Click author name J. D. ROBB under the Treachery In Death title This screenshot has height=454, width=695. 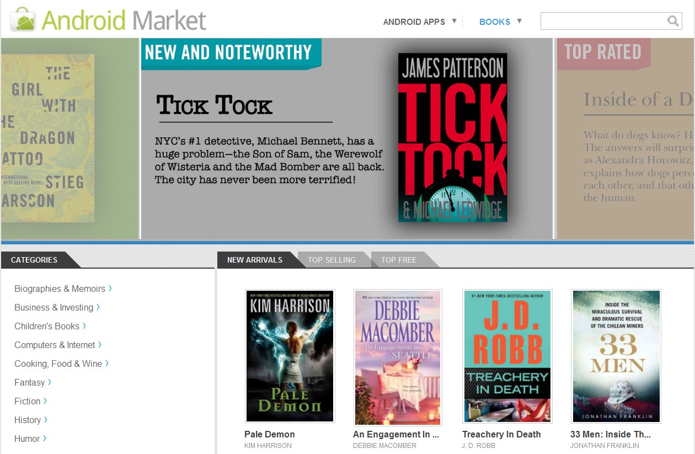(x=479, y=446)
